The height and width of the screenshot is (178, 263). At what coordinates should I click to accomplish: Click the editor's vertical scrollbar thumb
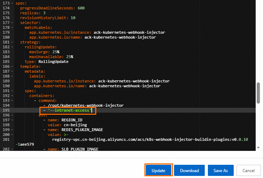[x=258, y=93]
